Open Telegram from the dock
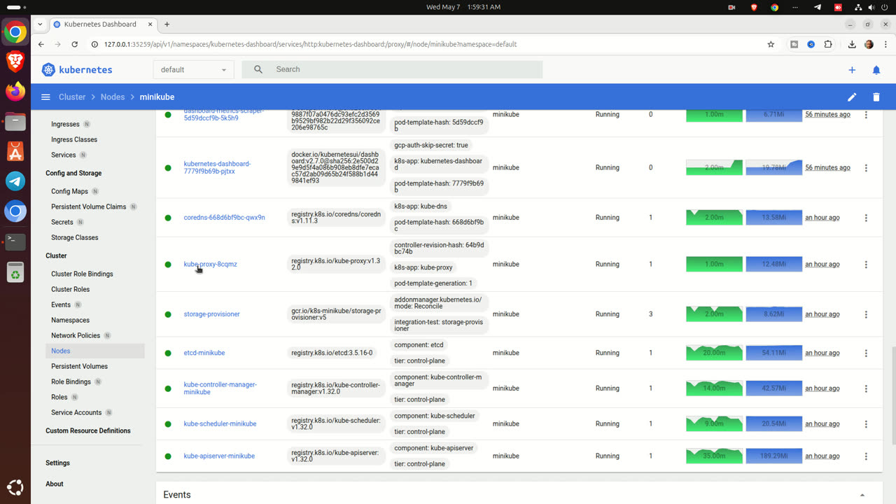 click(15, 181)
